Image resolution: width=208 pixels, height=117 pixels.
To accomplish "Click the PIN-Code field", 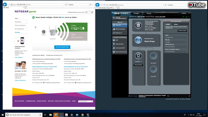I will pyautogui.click(x=176, y=42).
